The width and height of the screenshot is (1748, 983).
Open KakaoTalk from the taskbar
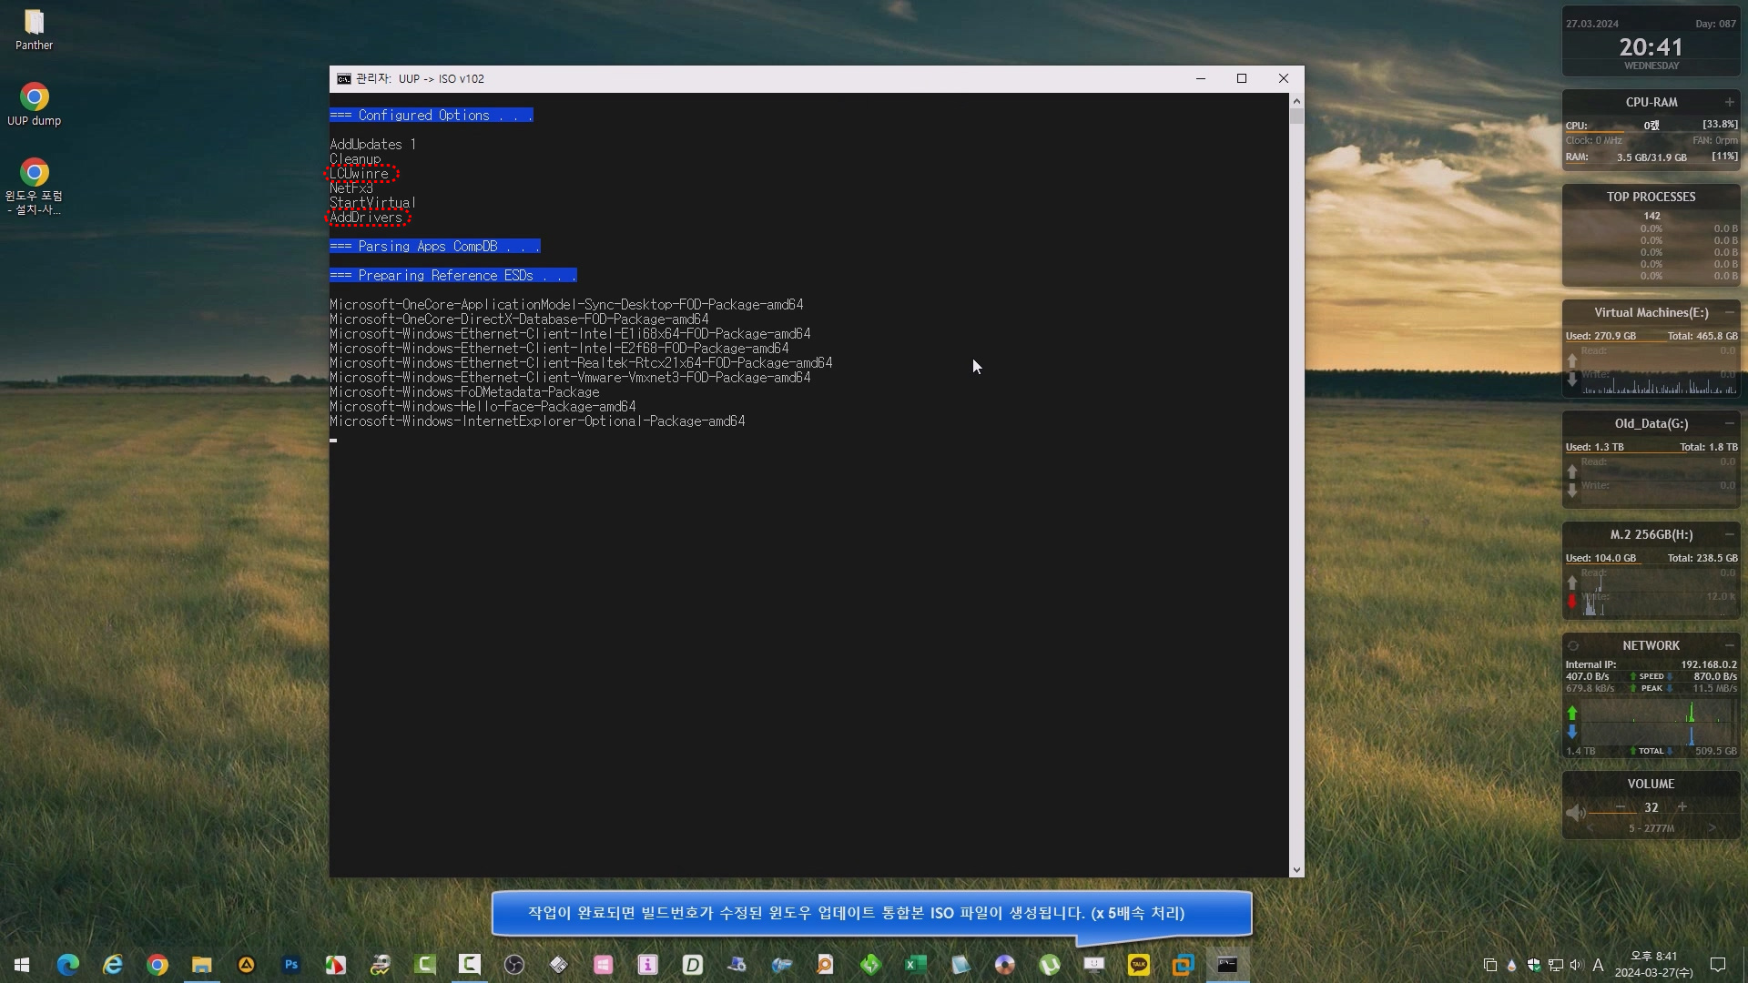click(x=1138, y=965)
